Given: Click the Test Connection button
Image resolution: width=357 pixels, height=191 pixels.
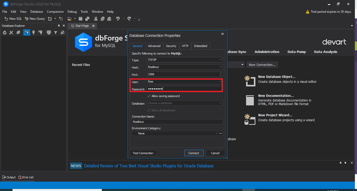Looking at the screenshot, I should 143,153.
